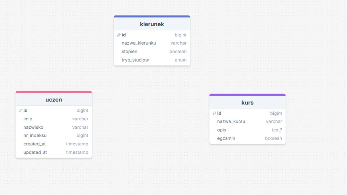Select the egzamin boolean field
This screenshot has width=347, height=195.
(247, 138)
